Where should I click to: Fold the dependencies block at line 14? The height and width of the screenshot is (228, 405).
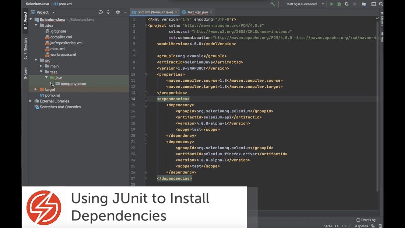[x=146, y=99]
